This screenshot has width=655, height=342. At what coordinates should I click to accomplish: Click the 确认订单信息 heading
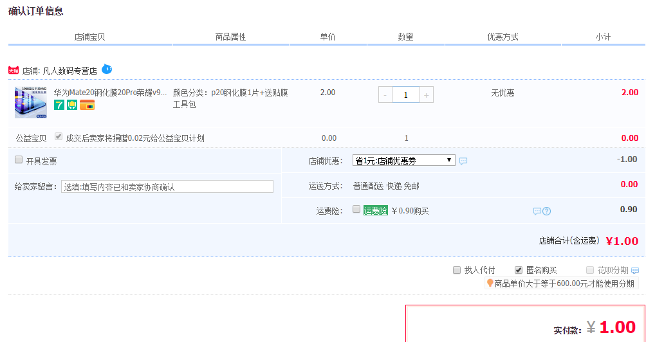[x=36, y=12]
